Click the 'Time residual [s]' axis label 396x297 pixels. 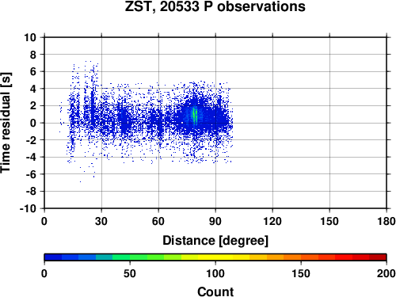click(6, 123)
